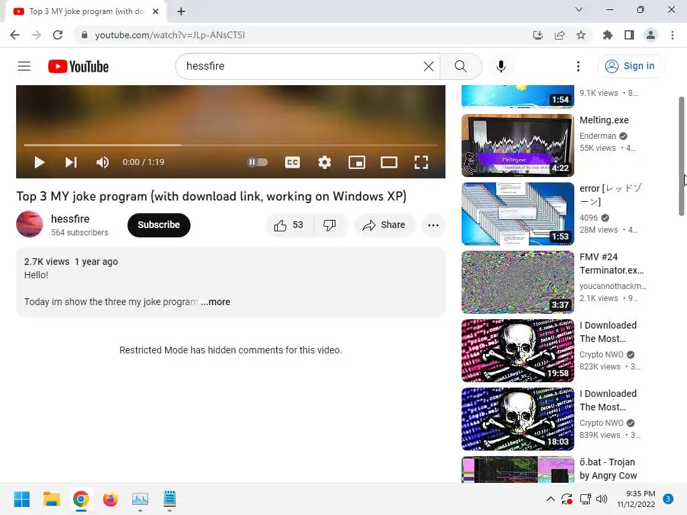Open the taskbar clock and date
The width and height of the screenshot is (687, 515).
636,499
